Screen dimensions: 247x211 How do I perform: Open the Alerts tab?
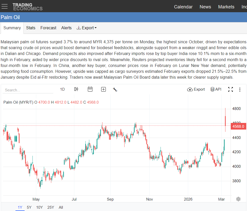point(66,28)
